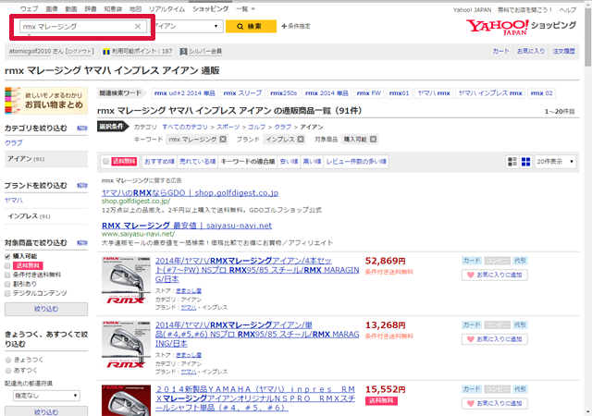Click the related keyword rmx スリーブ
The width and height of the screenshot is (592, 416).
(x=242, y=92)
